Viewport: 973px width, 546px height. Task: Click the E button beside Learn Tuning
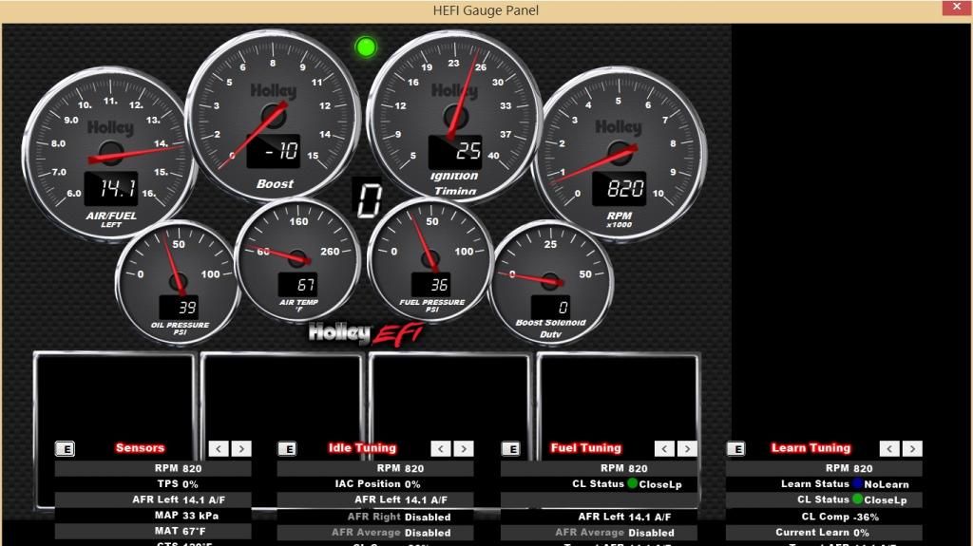[x=736, y=448]
